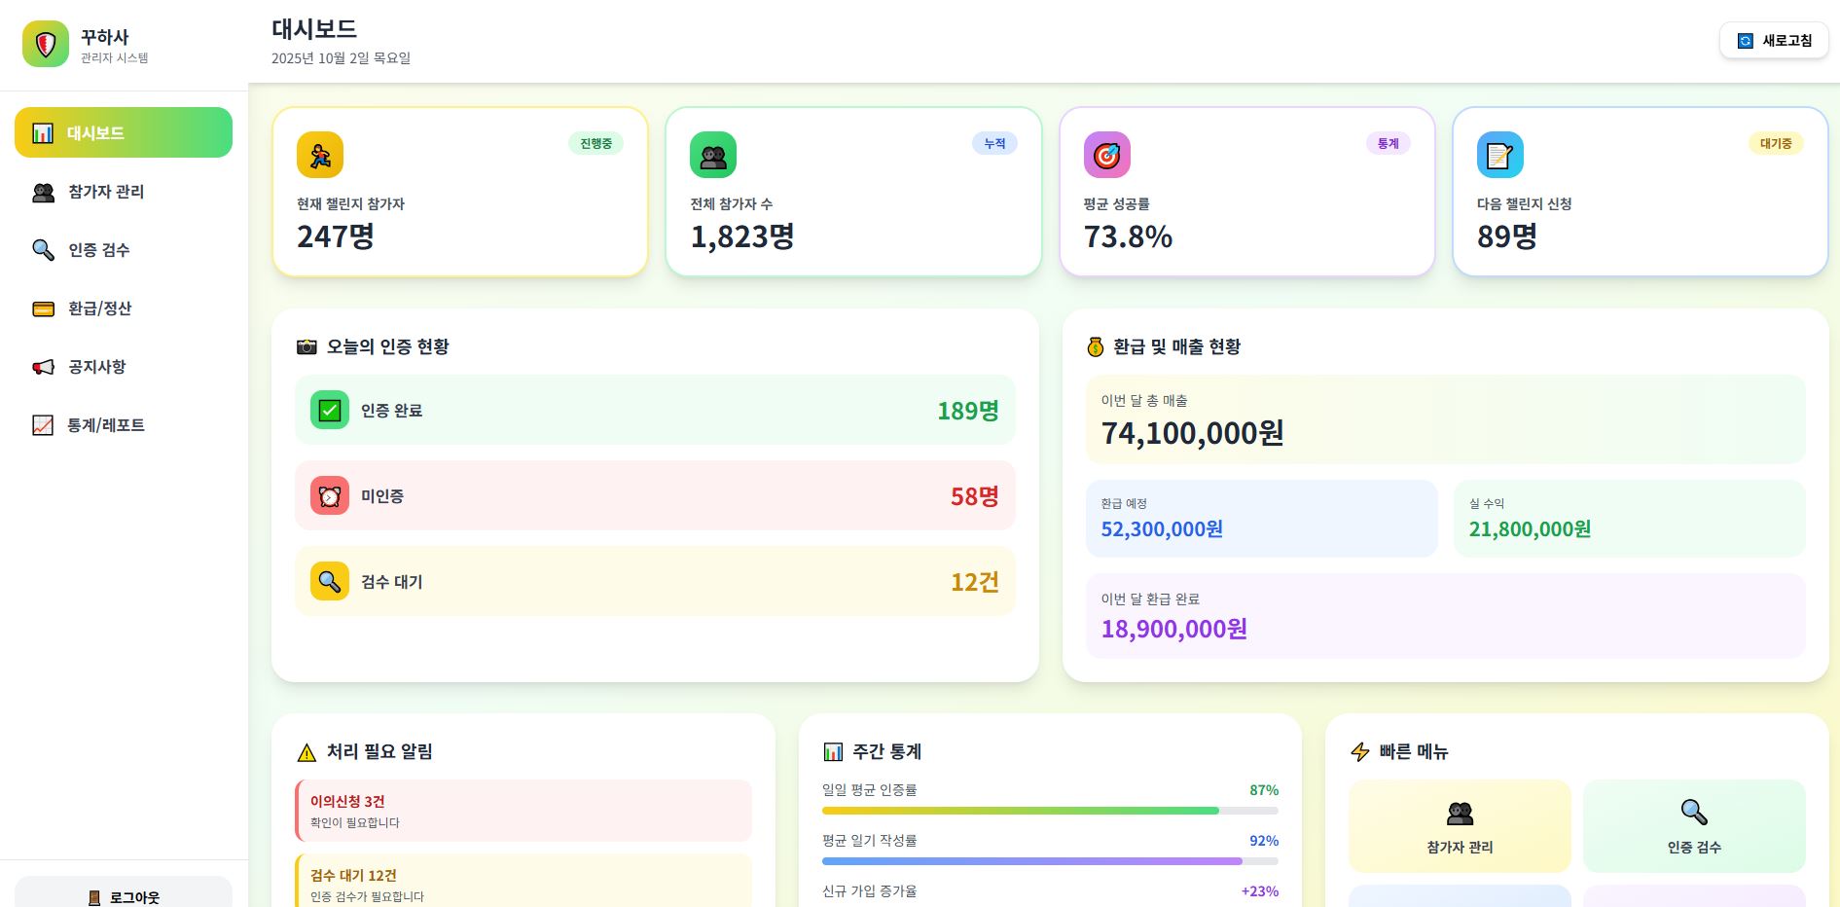Click the warning triangle icon beside 처리 필요 알림
This screenshot has width=1840, height=907.
pyautogui.click(x=307, y=752)
